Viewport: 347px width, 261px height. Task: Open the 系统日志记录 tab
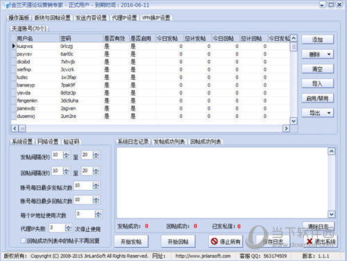click(133, 142)
